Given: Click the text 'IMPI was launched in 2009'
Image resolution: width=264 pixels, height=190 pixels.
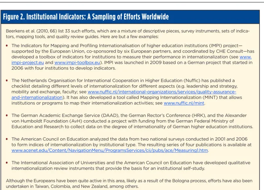Looking at the screenshot, I should 133,62.
